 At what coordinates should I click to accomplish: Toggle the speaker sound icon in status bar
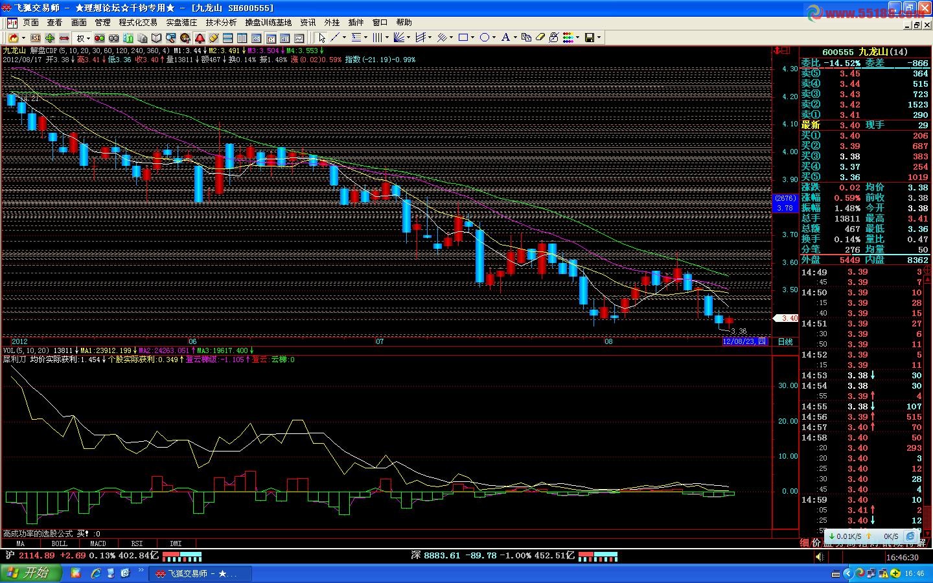tap(819, 557)
